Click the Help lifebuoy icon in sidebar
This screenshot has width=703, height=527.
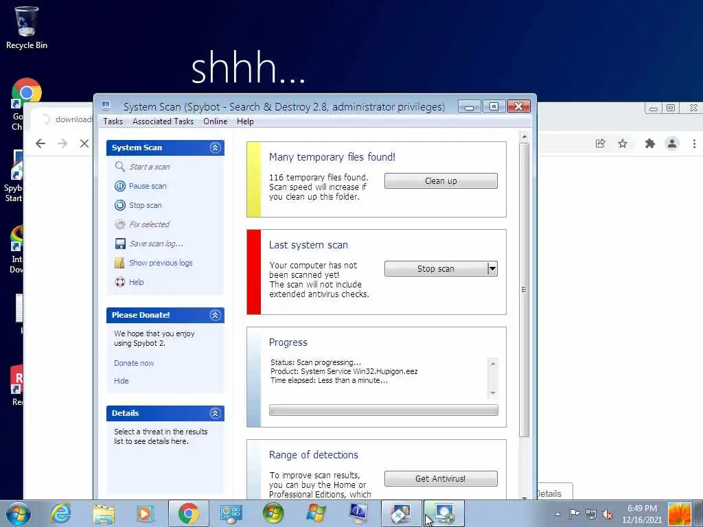pos(119,282)
